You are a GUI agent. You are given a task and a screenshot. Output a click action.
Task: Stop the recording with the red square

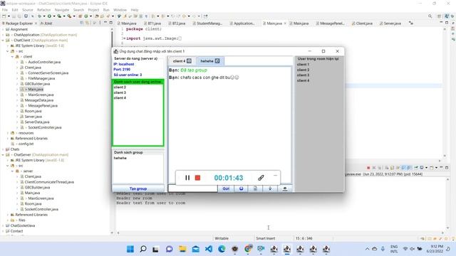pos(197,178)
